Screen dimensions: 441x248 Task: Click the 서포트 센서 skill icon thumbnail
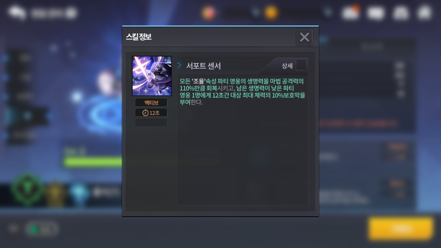152,76
